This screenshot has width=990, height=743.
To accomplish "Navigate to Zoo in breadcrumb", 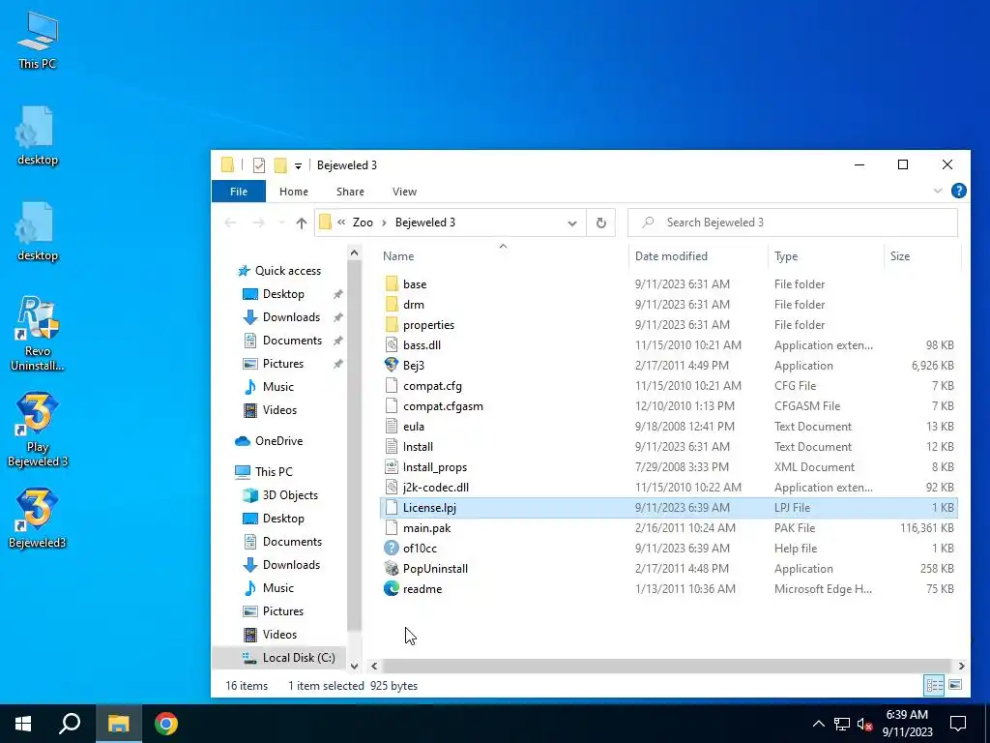I will pos(363,223).
